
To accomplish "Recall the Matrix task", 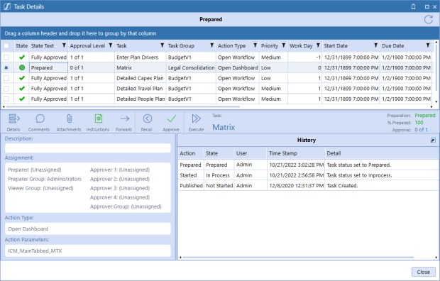I will click(x=147, y=122).
